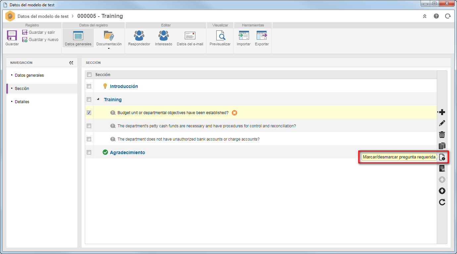Viewport: 457px width, 254px height.
Task: Open Datos del e-mail
Action: coord(190,38)
